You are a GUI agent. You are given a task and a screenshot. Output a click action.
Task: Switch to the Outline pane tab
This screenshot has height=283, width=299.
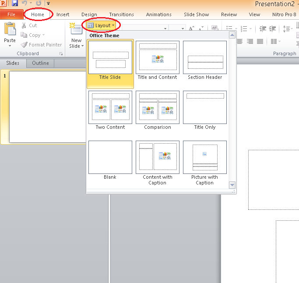(40, 63)
